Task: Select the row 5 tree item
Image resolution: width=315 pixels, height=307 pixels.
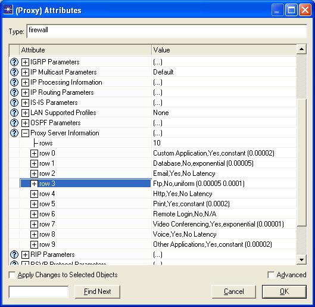Action: (47, 204)
